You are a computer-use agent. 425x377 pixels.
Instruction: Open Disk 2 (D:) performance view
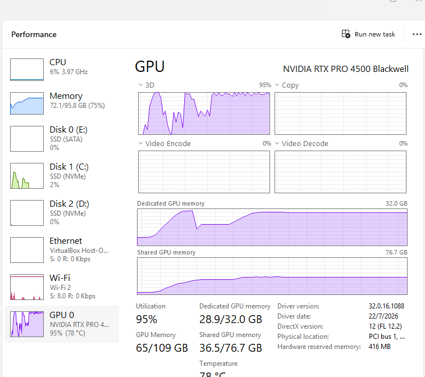62,212
